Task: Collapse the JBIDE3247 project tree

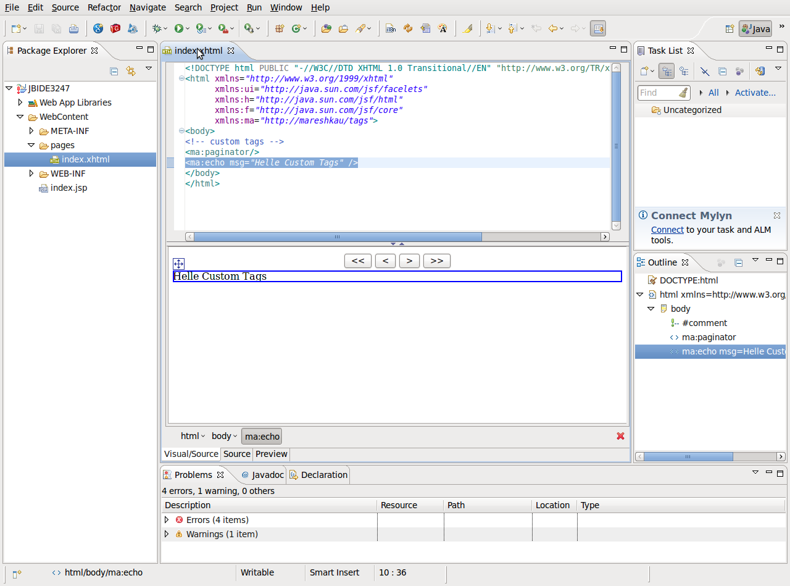Action: coord(9,88)
